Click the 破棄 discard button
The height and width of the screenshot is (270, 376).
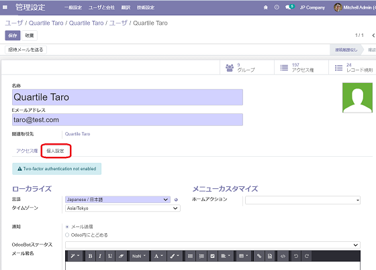click(30, 36)
